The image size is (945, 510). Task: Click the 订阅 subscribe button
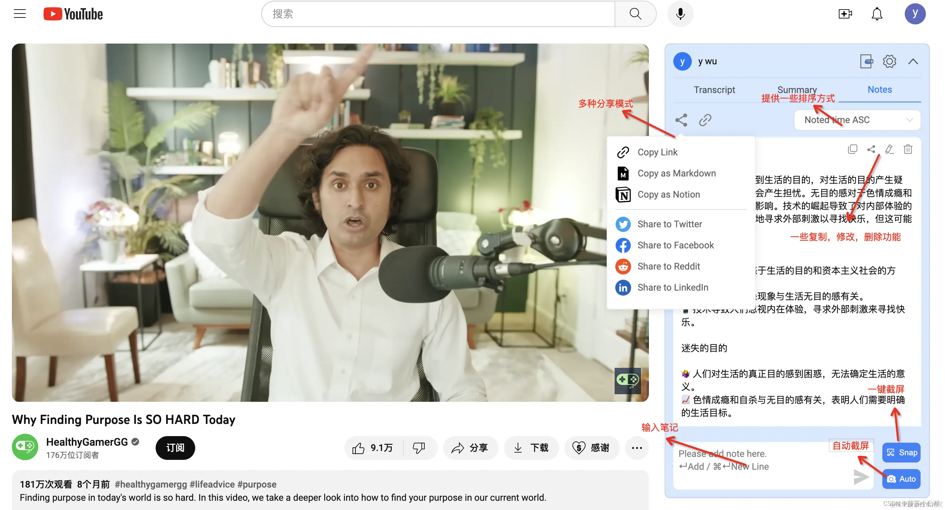tap(175, 448)
